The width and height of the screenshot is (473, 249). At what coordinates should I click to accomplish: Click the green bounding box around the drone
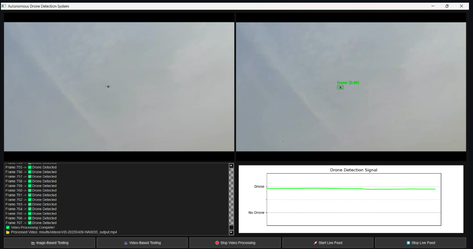340,87
